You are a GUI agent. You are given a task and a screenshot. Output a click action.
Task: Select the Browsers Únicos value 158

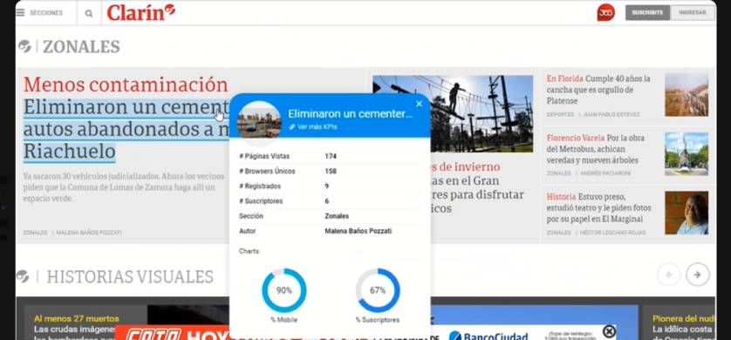click(331, 171)
